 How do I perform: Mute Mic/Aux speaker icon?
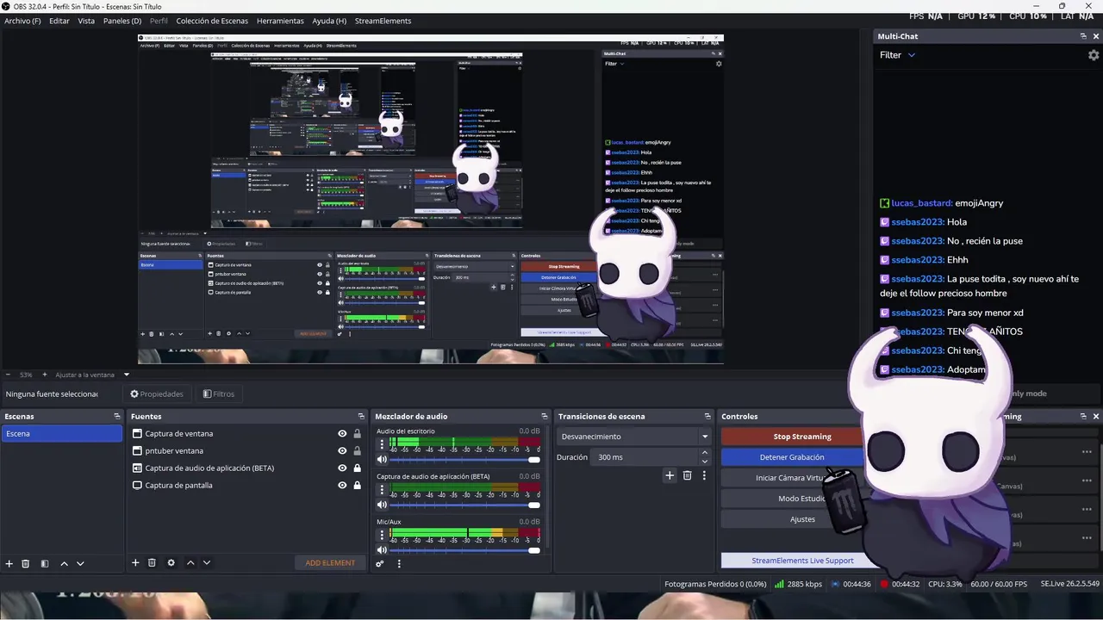coord(382,550)
